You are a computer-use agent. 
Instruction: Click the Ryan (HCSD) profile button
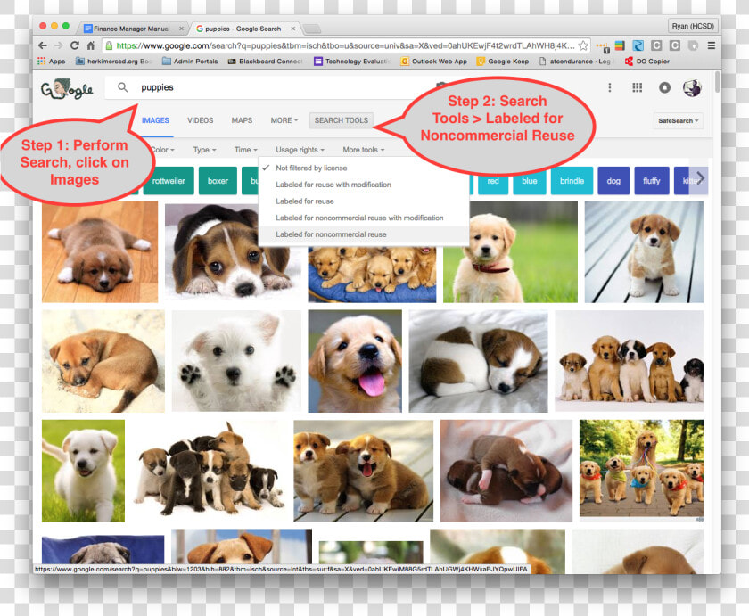(x=693, y=26)
